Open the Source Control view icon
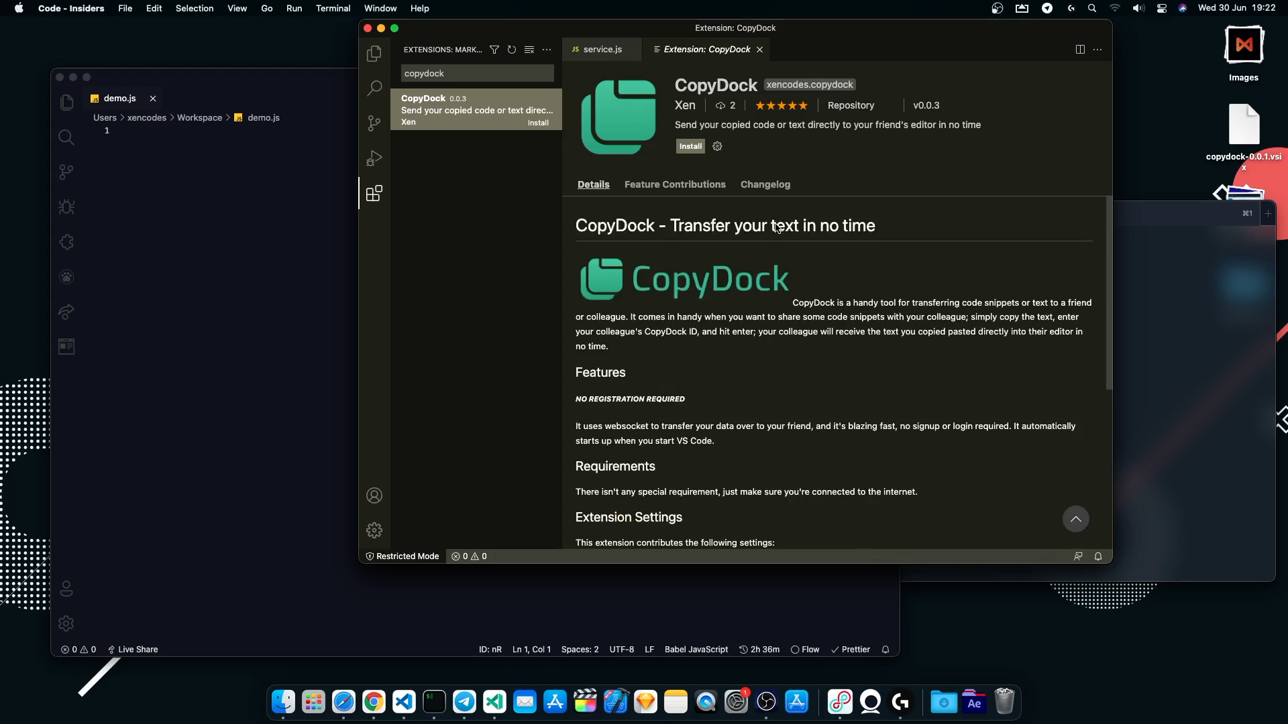This screenshot has width=1288, height=724. (x=374, y=123)
